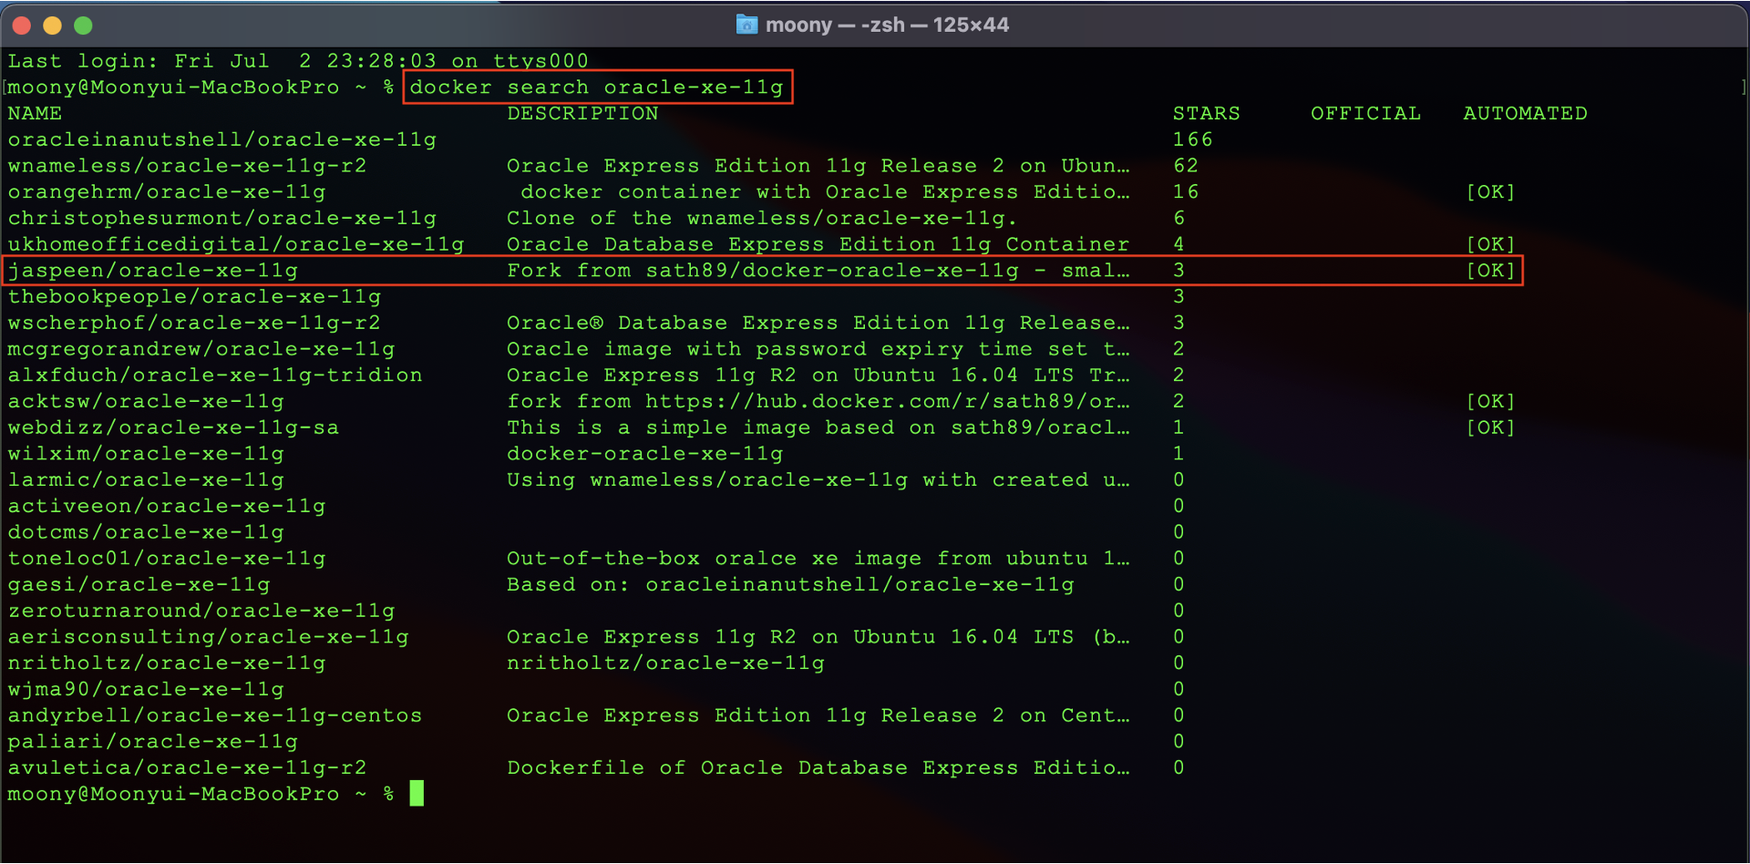
Task: Select 'toneloc01/oracle-xe-11g' image name
Action: (x=167, y=559)
